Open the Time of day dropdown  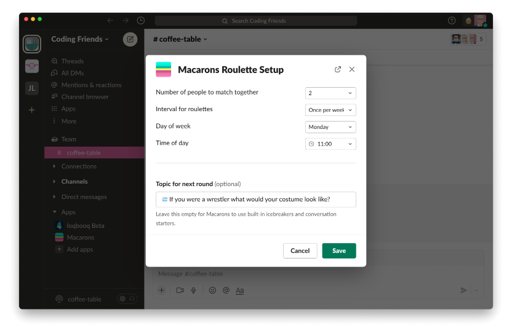tap(330, 144)
